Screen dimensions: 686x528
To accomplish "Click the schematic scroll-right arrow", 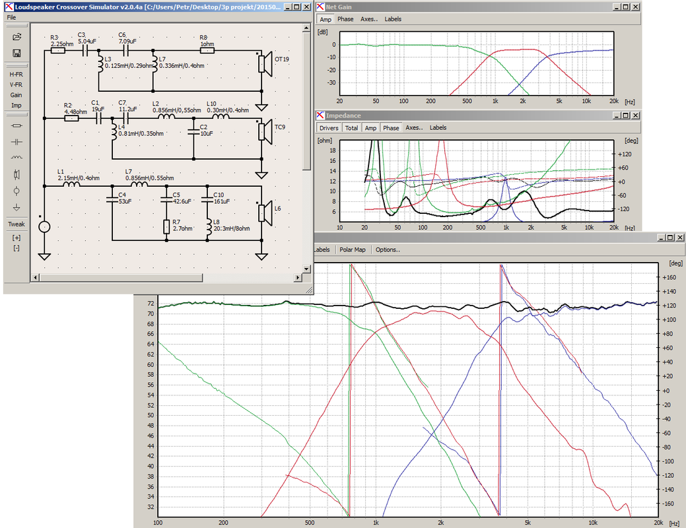I will [x=298, y=278].
